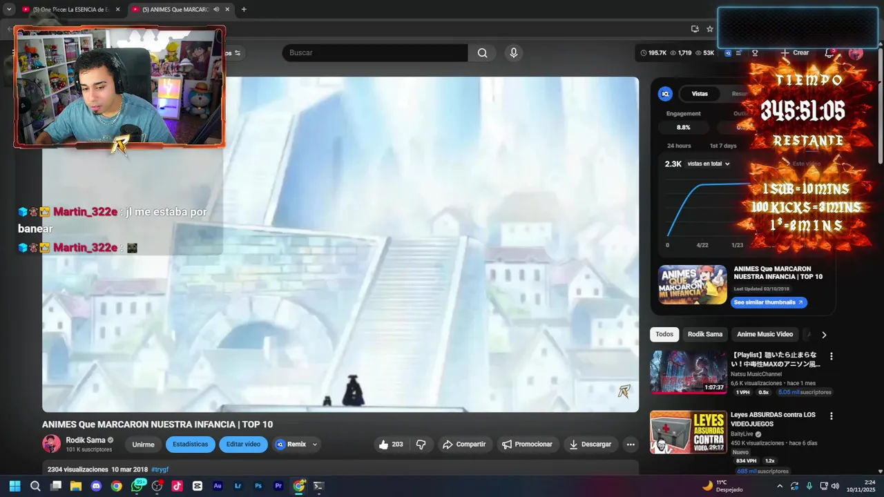884x497 pixels.
Task: Open the three-dot more actions under the video
Action: coord(630,445)
